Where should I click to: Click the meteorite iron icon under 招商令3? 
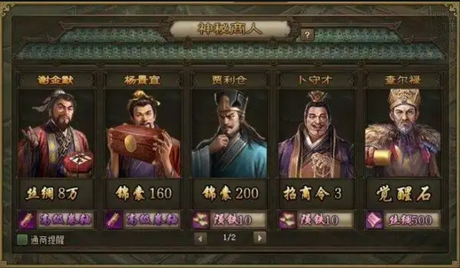tap(287, 220)
